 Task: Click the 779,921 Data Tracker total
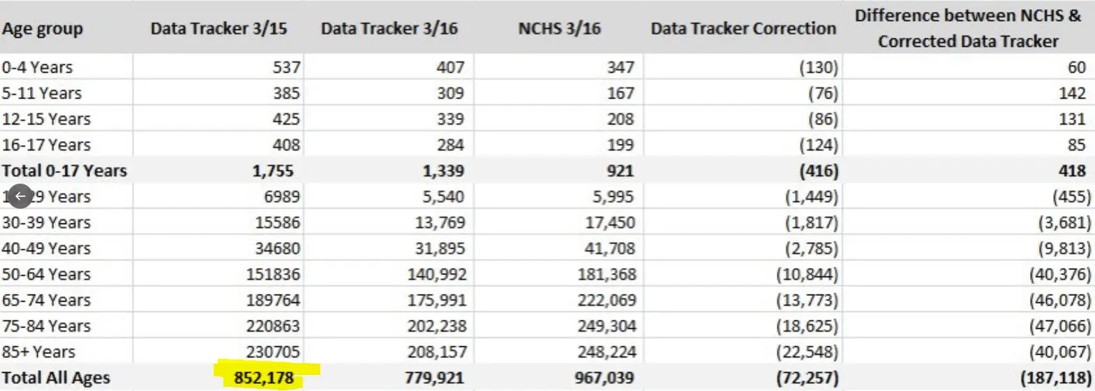(x=434, y=378)
